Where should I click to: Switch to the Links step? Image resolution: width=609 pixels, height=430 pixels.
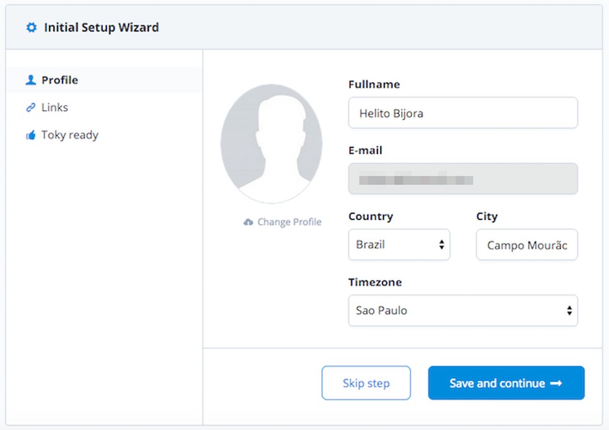(54, 108)
